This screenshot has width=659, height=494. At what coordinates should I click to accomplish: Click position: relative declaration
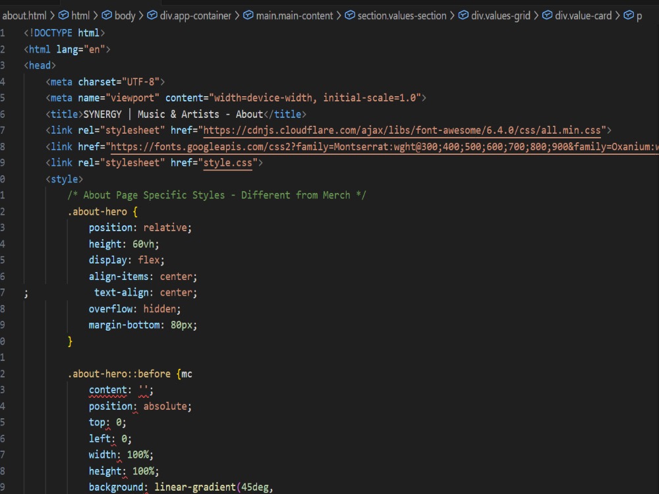[140, 228]
